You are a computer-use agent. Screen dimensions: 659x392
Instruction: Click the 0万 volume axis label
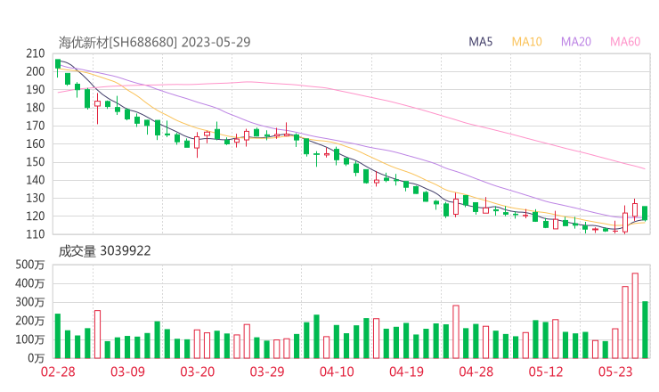click(x=37, y=358)
